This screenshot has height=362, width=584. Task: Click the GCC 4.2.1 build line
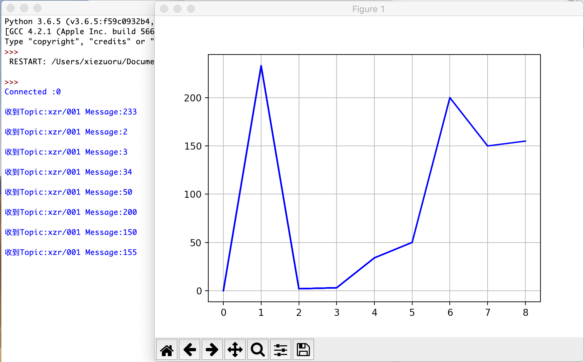[79, 31]
